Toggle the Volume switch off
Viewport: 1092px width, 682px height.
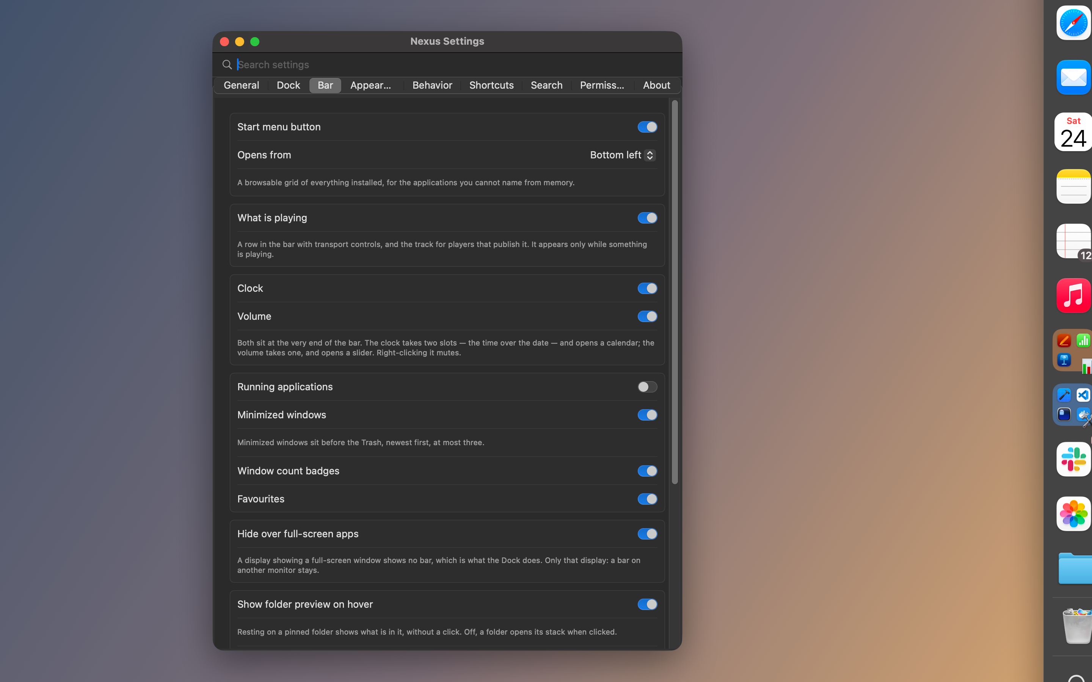coord(647,316)
